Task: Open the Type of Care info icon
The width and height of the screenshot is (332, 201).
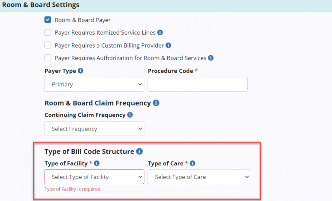Action: 192,163
